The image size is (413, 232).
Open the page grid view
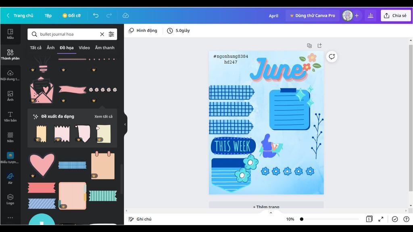tap(369, 219)
